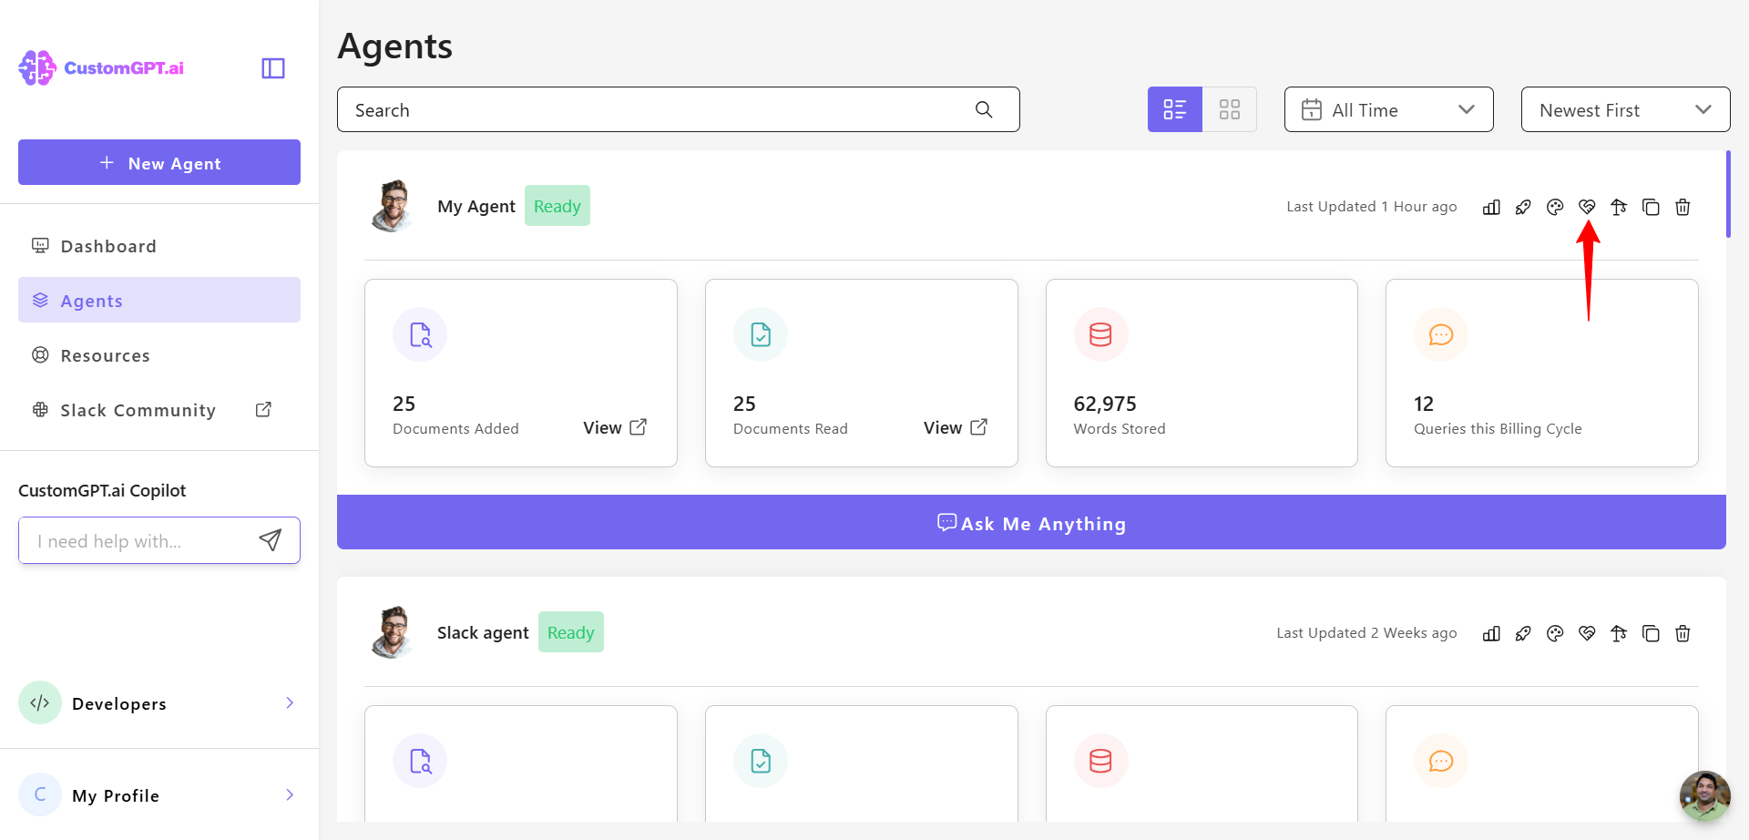The width and height of the screenshot is (1749, 840).
Task: Click 'Last Updated 2 Weeks ago' text
Action: tap(1366, 633)
